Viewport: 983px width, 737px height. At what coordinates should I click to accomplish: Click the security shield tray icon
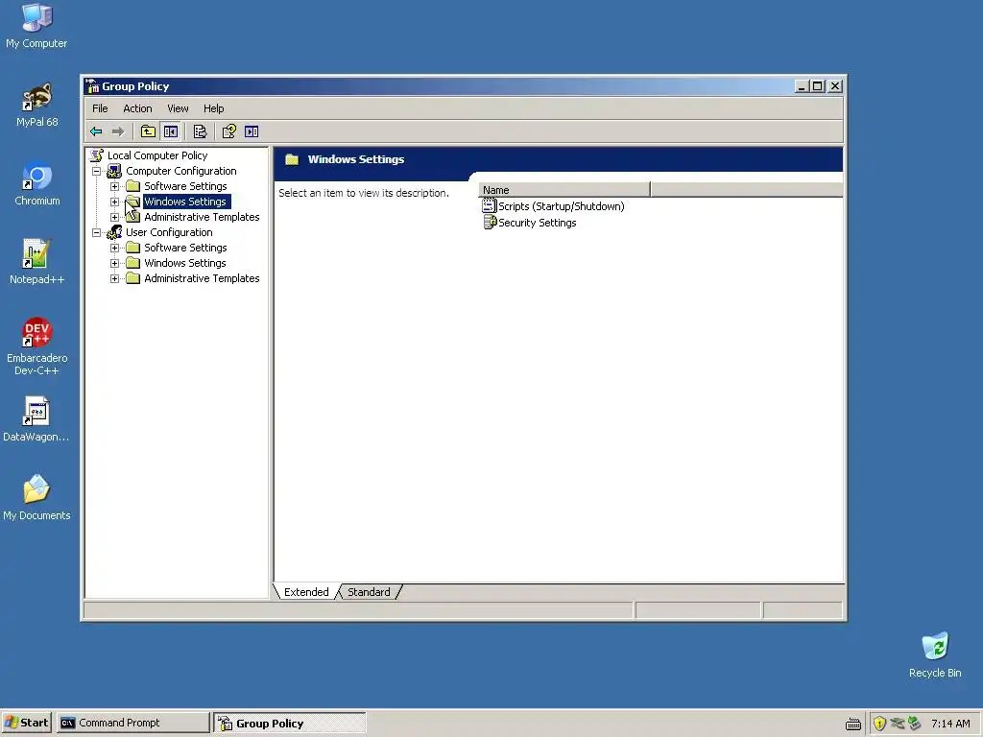879,724
